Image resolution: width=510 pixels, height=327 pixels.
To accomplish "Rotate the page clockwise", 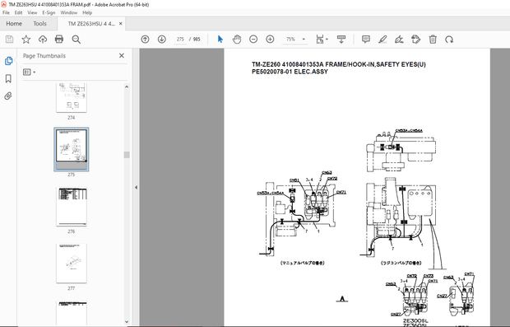I will (449, 40).
